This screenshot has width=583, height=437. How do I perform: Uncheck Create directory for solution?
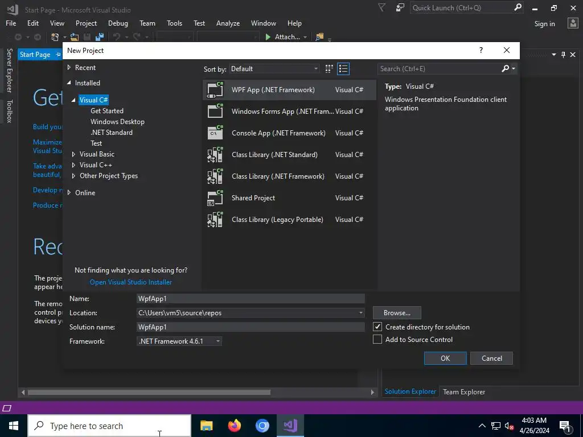[x=377, y=327]
